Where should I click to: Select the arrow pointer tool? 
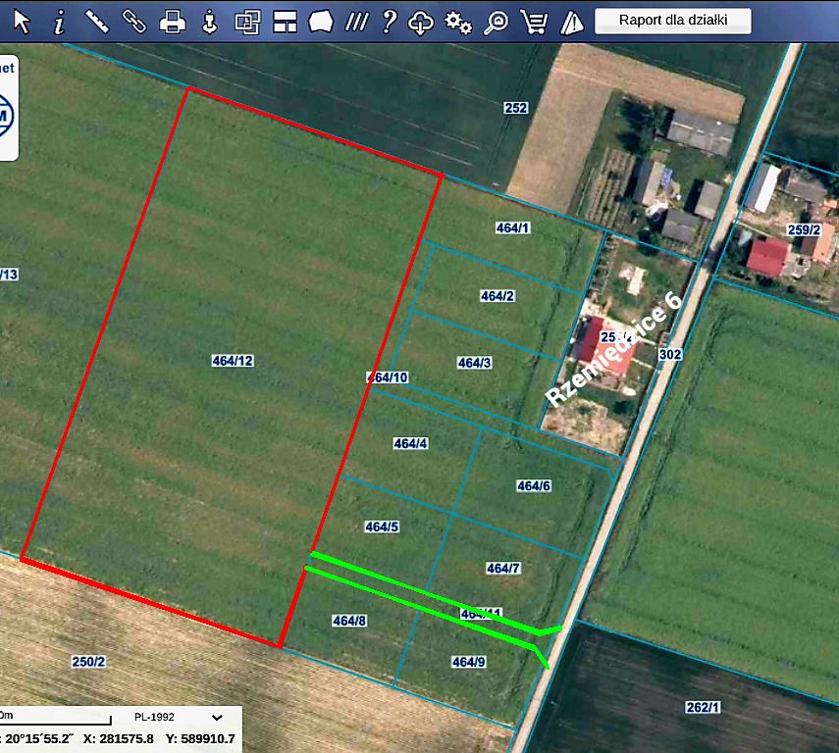[22, 22]
